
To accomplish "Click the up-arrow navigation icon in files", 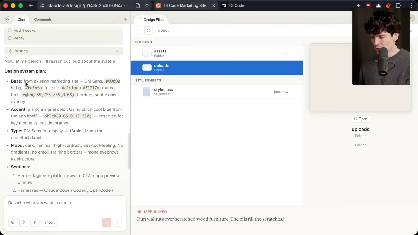I will click(x=138, y=30).
